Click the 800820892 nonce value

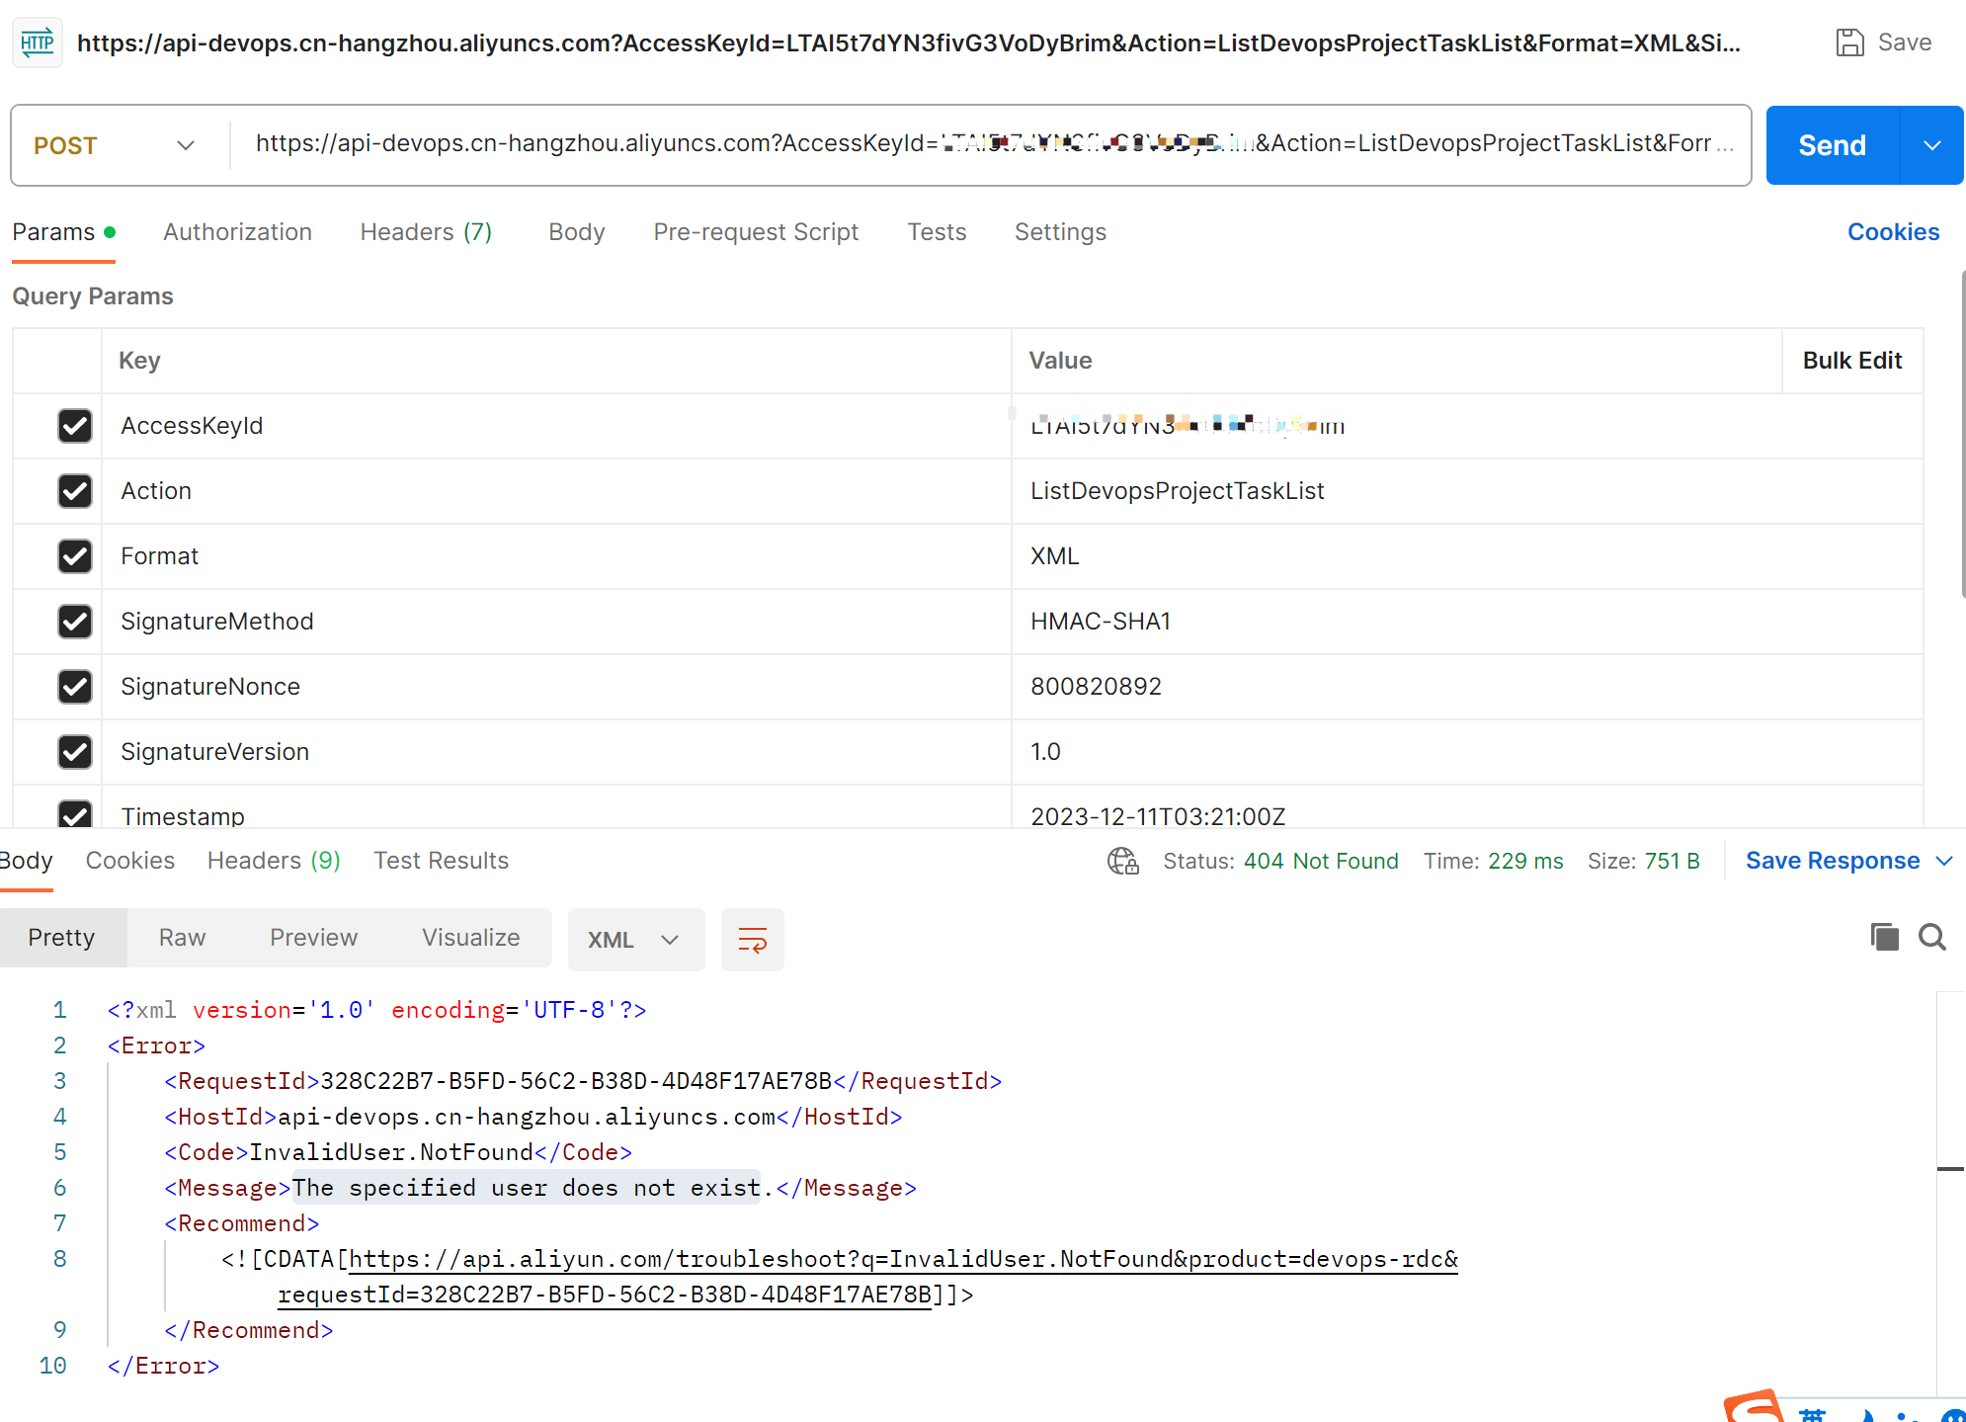1096,687
